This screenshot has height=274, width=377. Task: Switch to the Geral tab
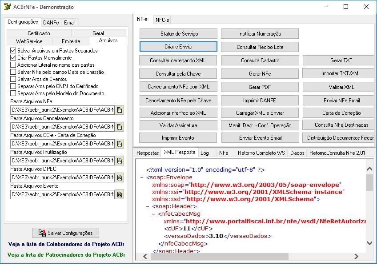(98, 33)
